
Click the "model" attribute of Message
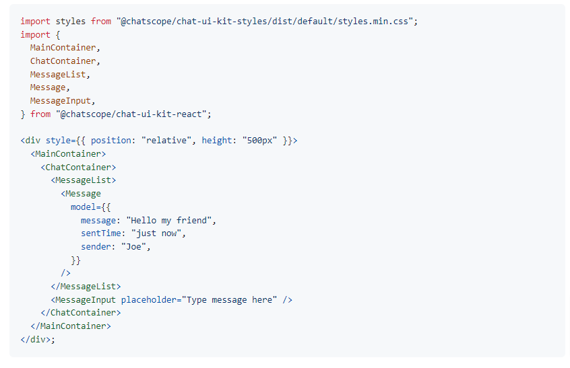[83, 207]
